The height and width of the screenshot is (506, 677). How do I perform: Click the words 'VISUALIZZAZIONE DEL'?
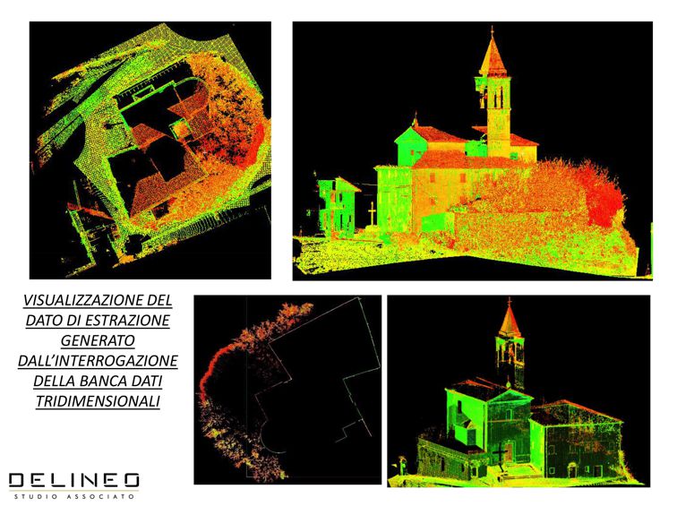[x=98, y=300]
